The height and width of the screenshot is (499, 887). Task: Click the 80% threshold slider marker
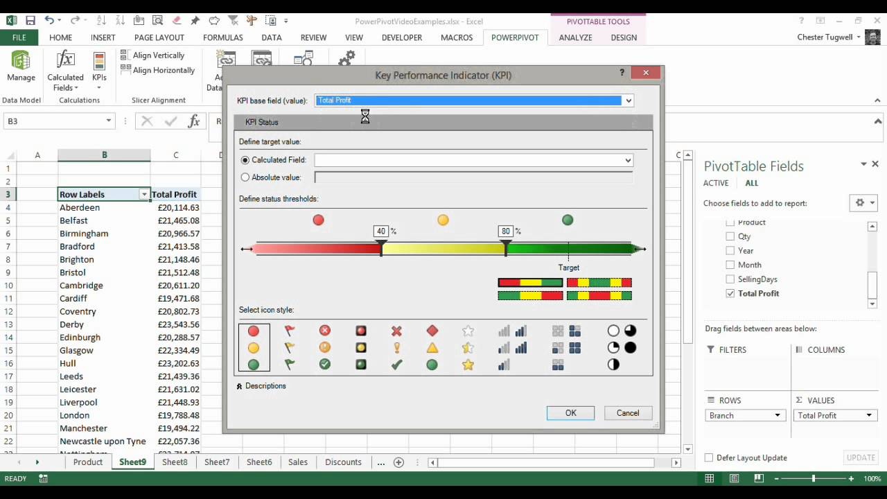click(506, 249)
